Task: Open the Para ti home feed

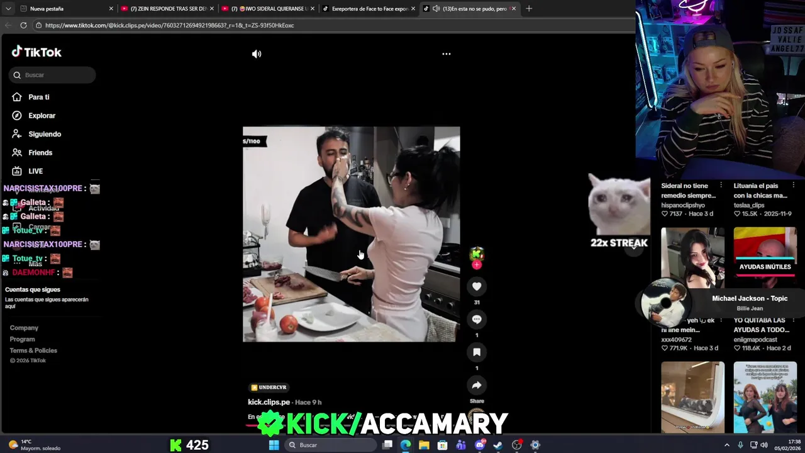Action: click(x=38, y=97)
